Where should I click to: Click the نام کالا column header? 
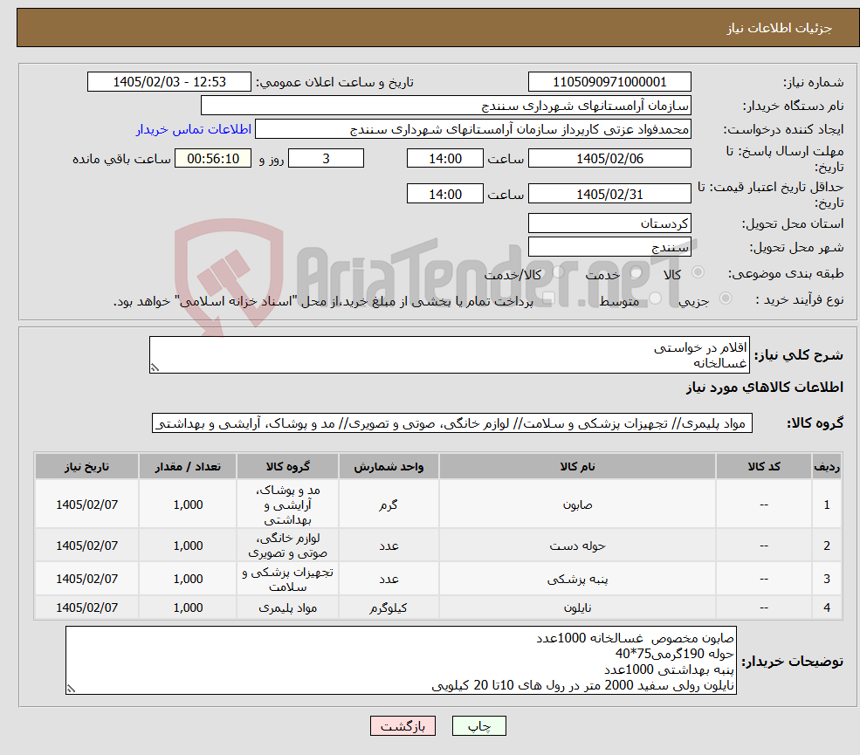(577, 467)
